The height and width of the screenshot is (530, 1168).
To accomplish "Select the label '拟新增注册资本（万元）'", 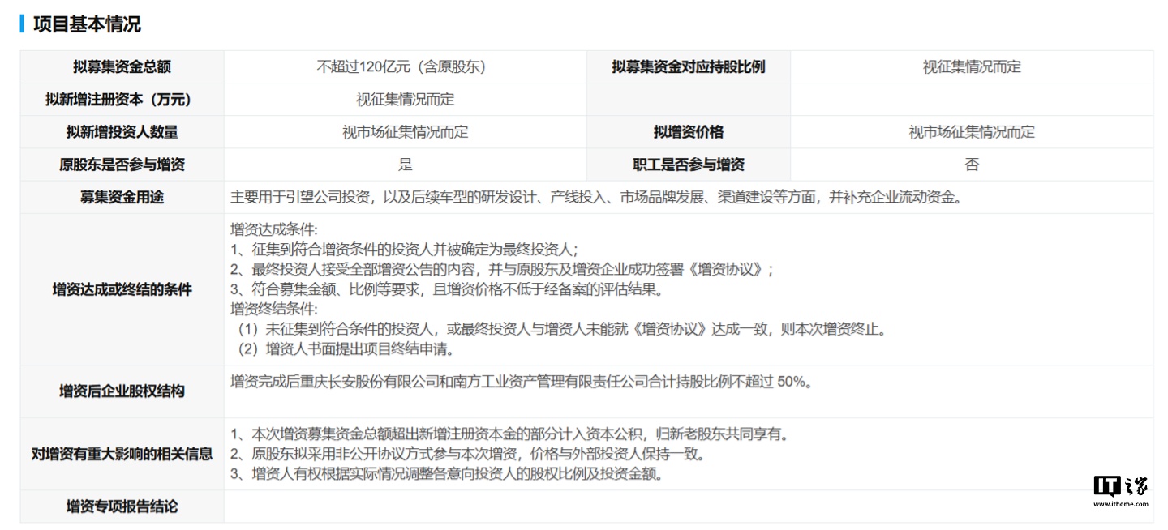I will (122, 100).
